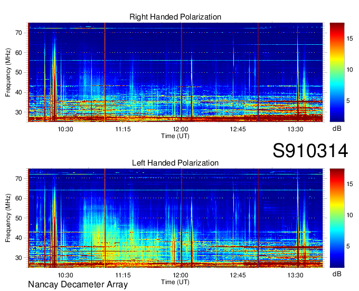359x291 pixels.
Task: Click the S910314 observation label
Action: [x=310, y=151]
